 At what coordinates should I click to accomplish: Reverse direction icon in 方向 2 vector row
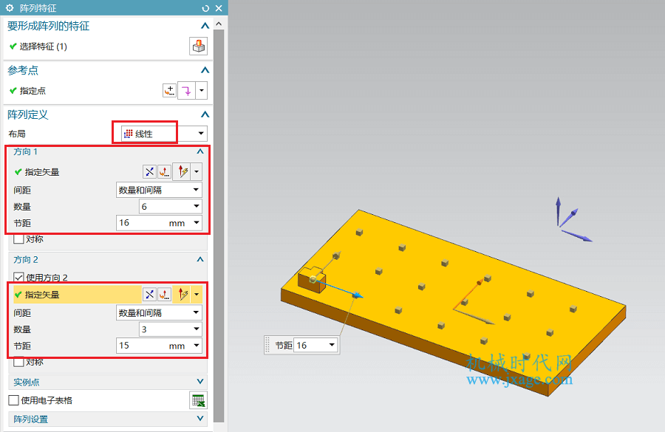[x=149, y=294]
